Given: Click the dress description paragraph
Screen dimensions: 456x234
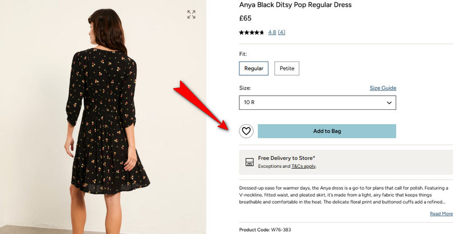Looking at the screenshot, I should (x=342, y=194).
